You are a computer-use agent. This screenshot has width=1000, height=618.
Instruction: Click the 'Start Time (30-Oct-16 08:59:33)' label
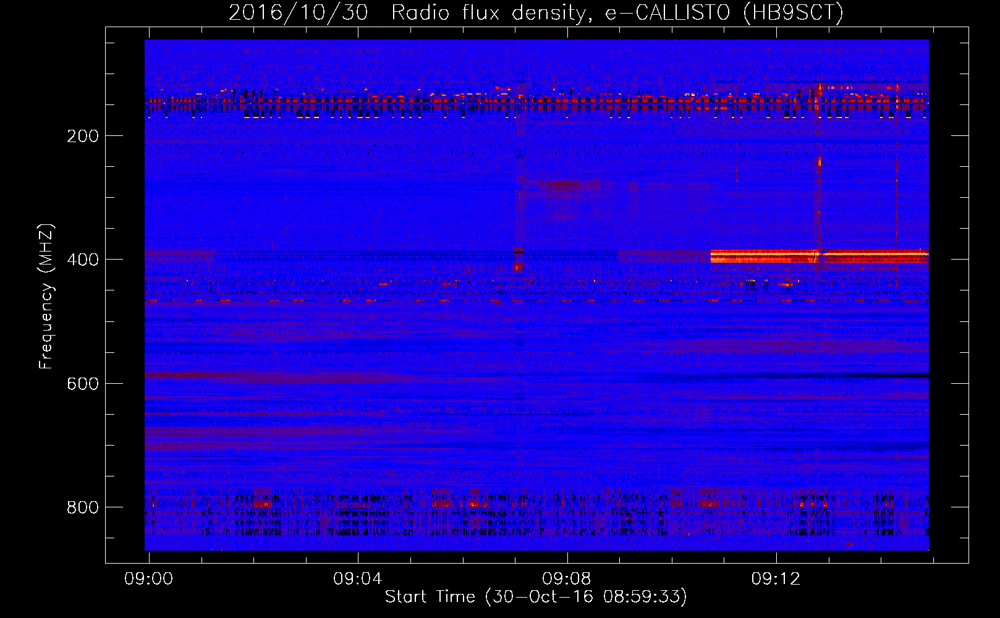[536, 596]
